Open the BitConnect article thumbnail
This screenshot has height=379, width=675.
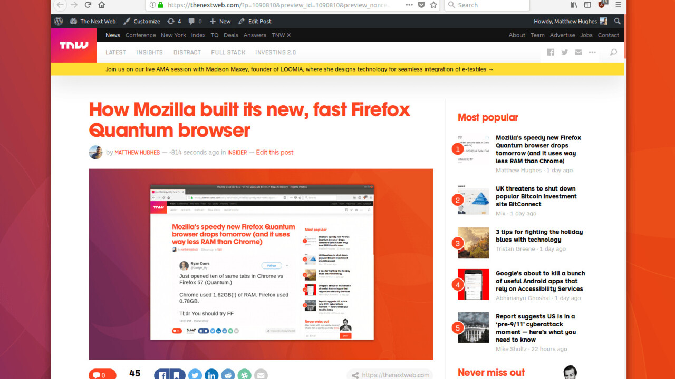pyautogui.click(x=473, y=200)
